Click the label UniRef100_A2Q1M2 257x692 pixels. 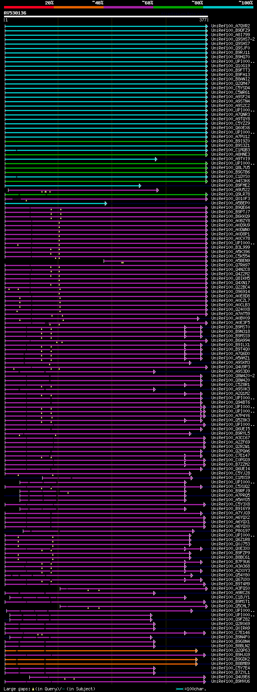230,393
